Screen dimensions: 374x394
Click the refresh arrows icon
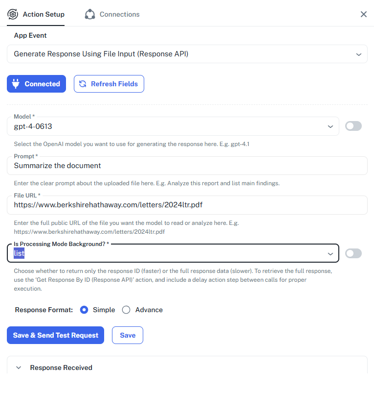tap(83, 84)
